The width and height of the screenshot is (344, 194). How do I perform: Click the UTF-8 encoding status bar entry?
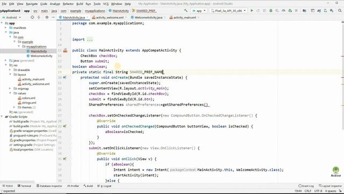(x=318, y=191)
